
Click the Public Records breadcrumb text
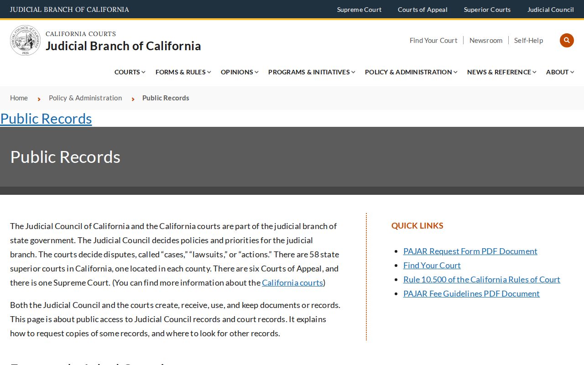pos(166,98)
